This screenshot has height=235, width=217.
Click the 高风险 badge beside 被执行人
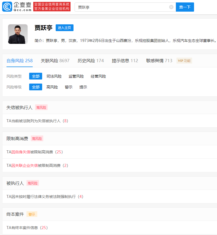(x=32, y=183)
